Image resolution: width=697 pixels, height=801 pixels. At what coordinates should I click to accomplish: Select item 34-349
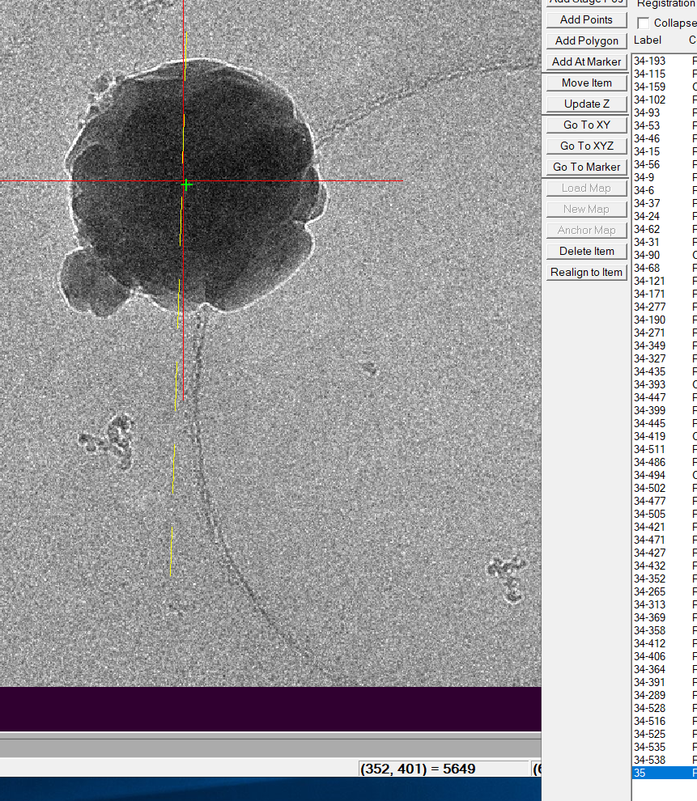[665, 345]
